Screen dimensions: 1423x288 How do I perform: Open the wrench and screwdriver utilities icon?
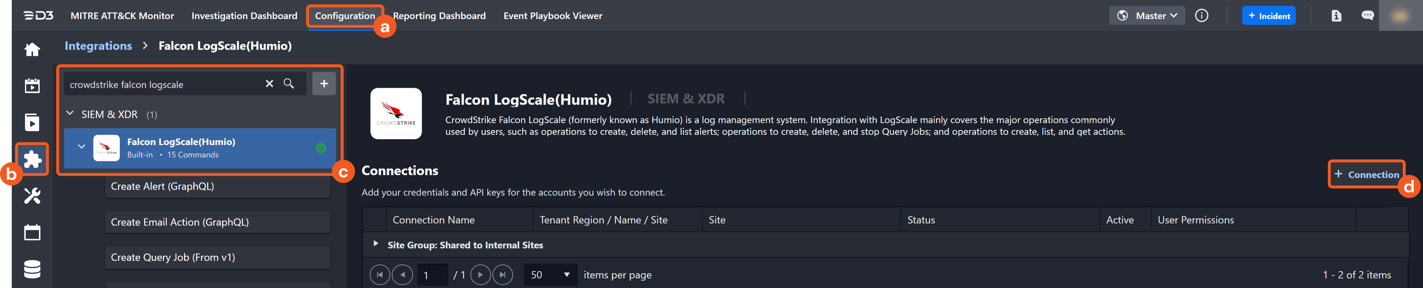32,196
